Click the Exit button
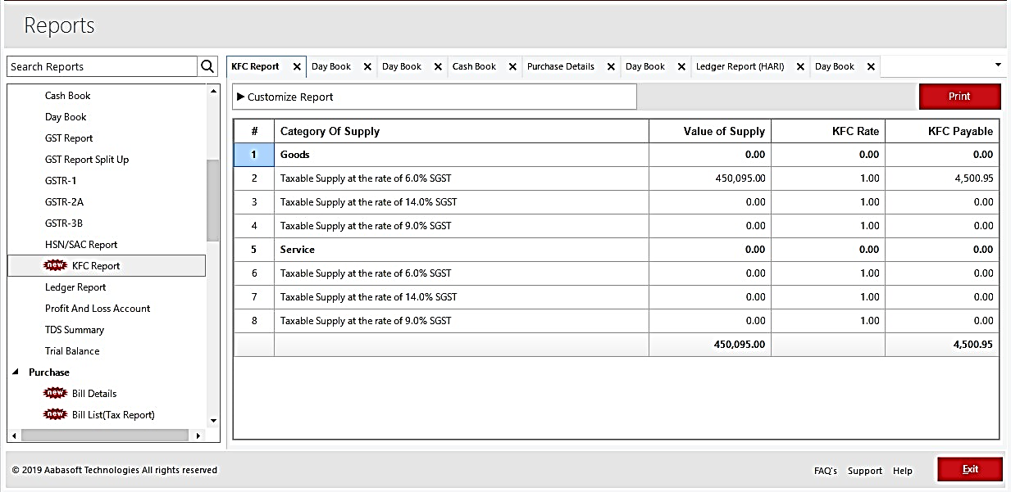The width and height of the screenshot is (1011, 492). 970,470
